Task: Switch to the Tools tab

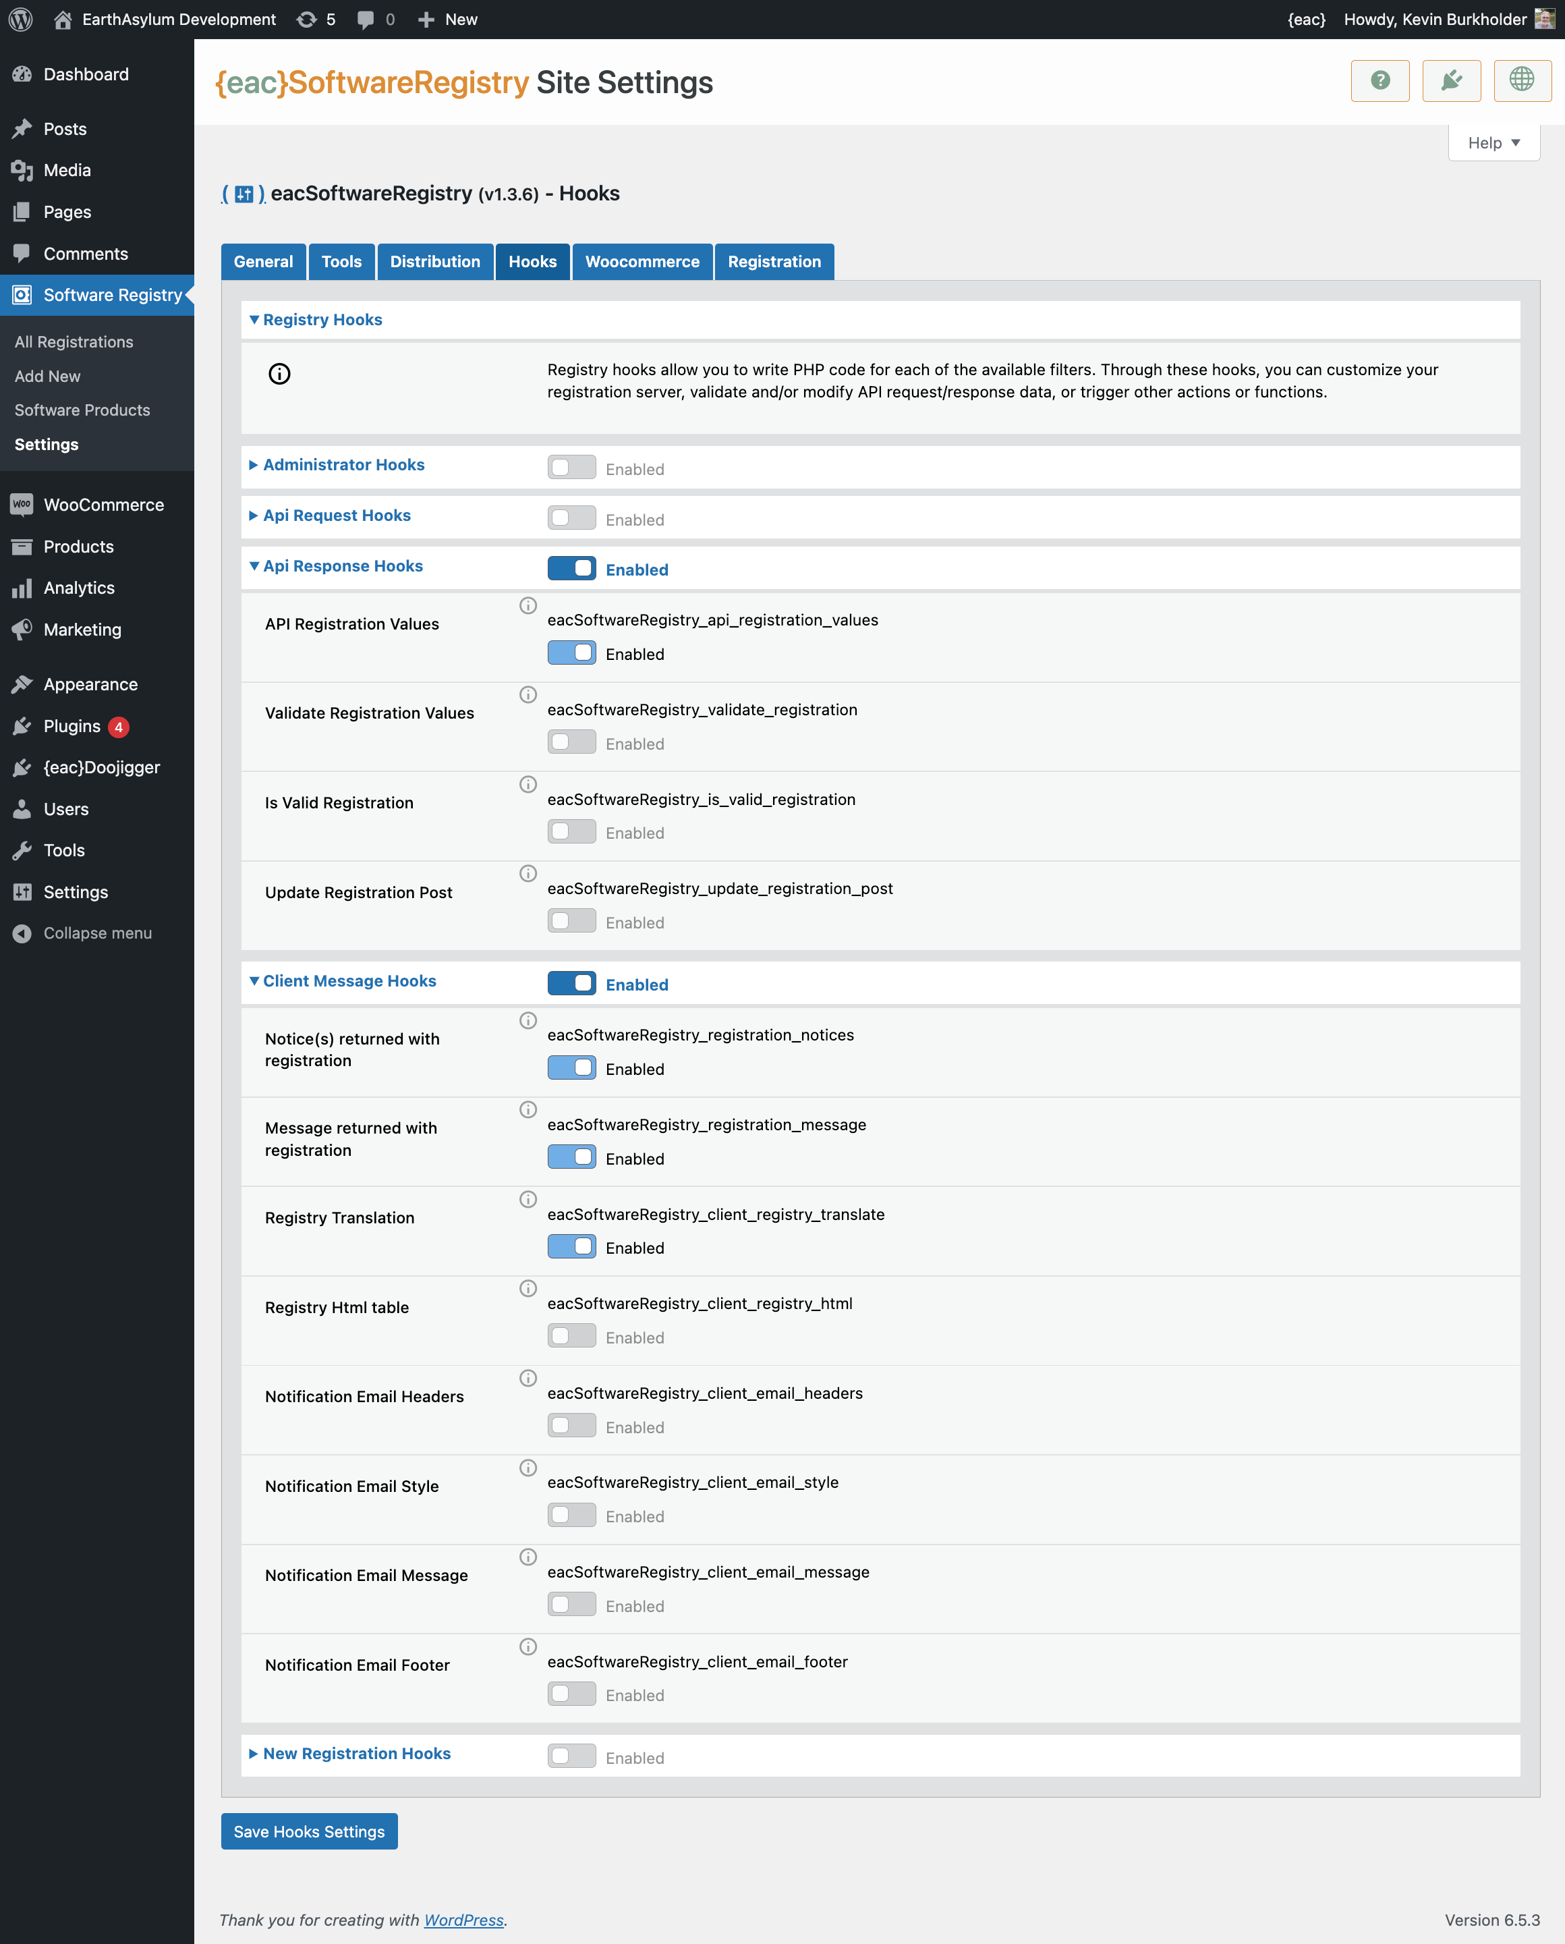Action: [341, 262]
